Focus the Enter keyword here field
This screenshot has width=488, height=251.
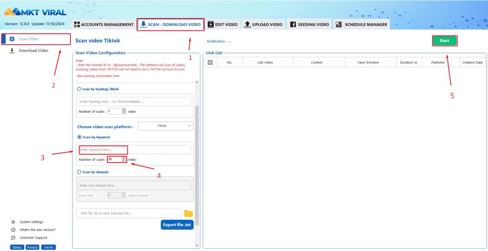tap(135, 150)
